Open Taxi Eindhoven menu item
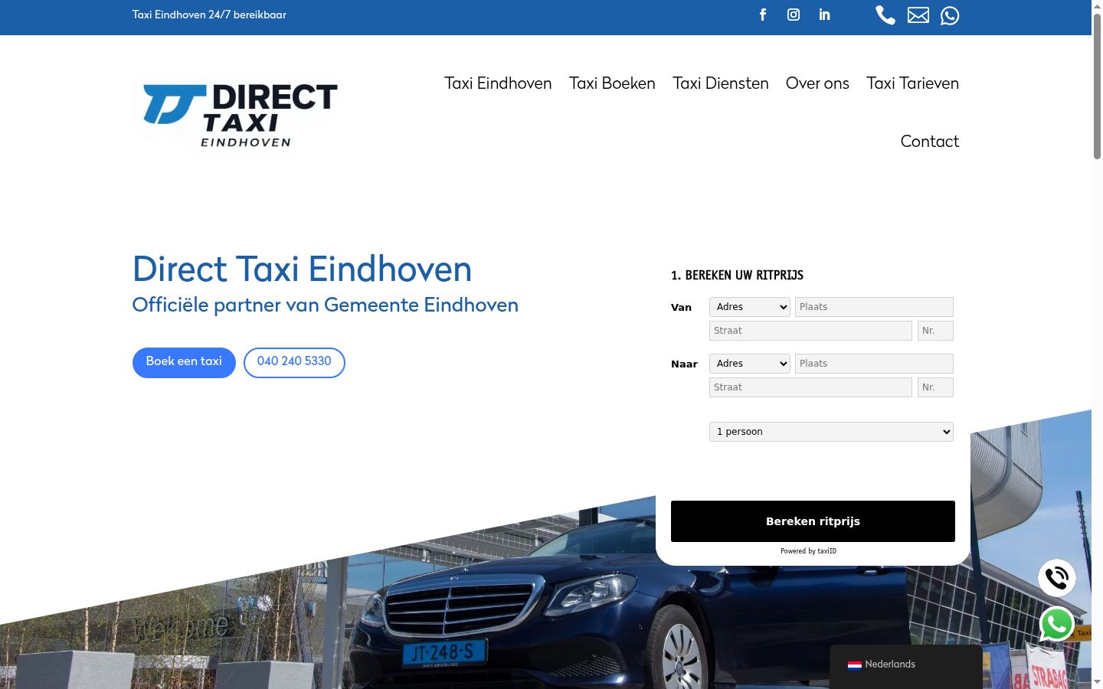Viewport: 1103px width, 689px height. tap(498, 83)
